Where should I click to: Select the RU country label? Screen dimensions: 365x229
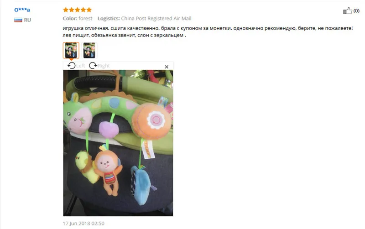pyautogui.click(x=27, y=20)
